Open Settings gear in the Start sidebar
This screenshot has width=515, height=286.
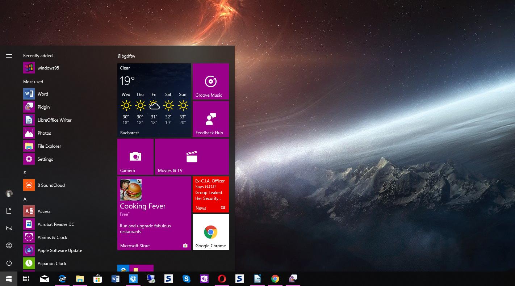9,245
